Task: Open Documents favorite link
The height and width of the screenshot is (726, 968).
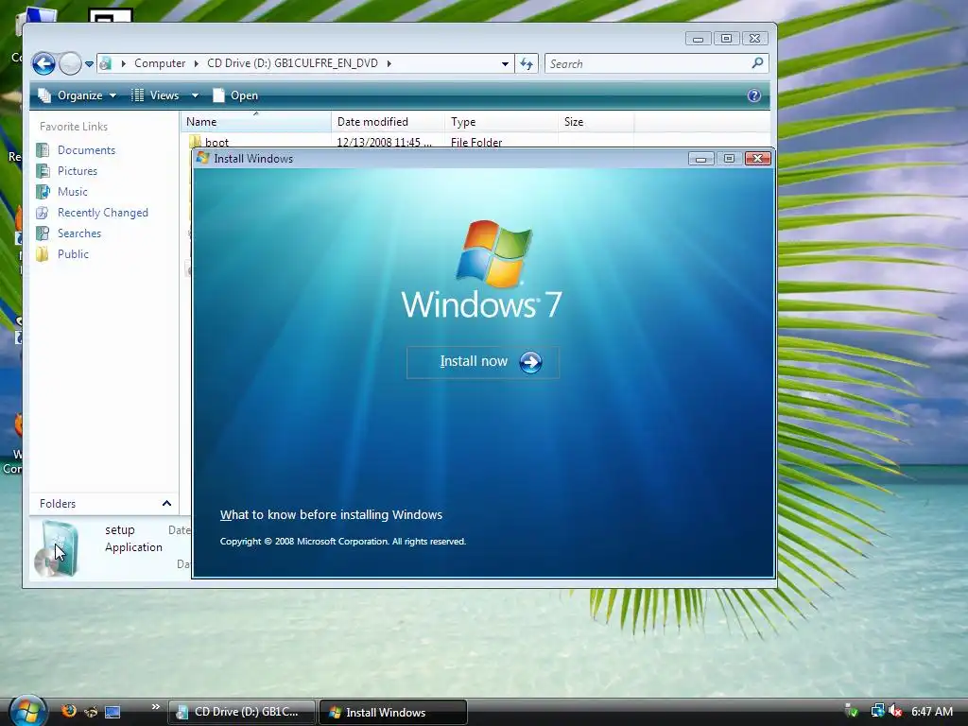Action: click(86, 150)
